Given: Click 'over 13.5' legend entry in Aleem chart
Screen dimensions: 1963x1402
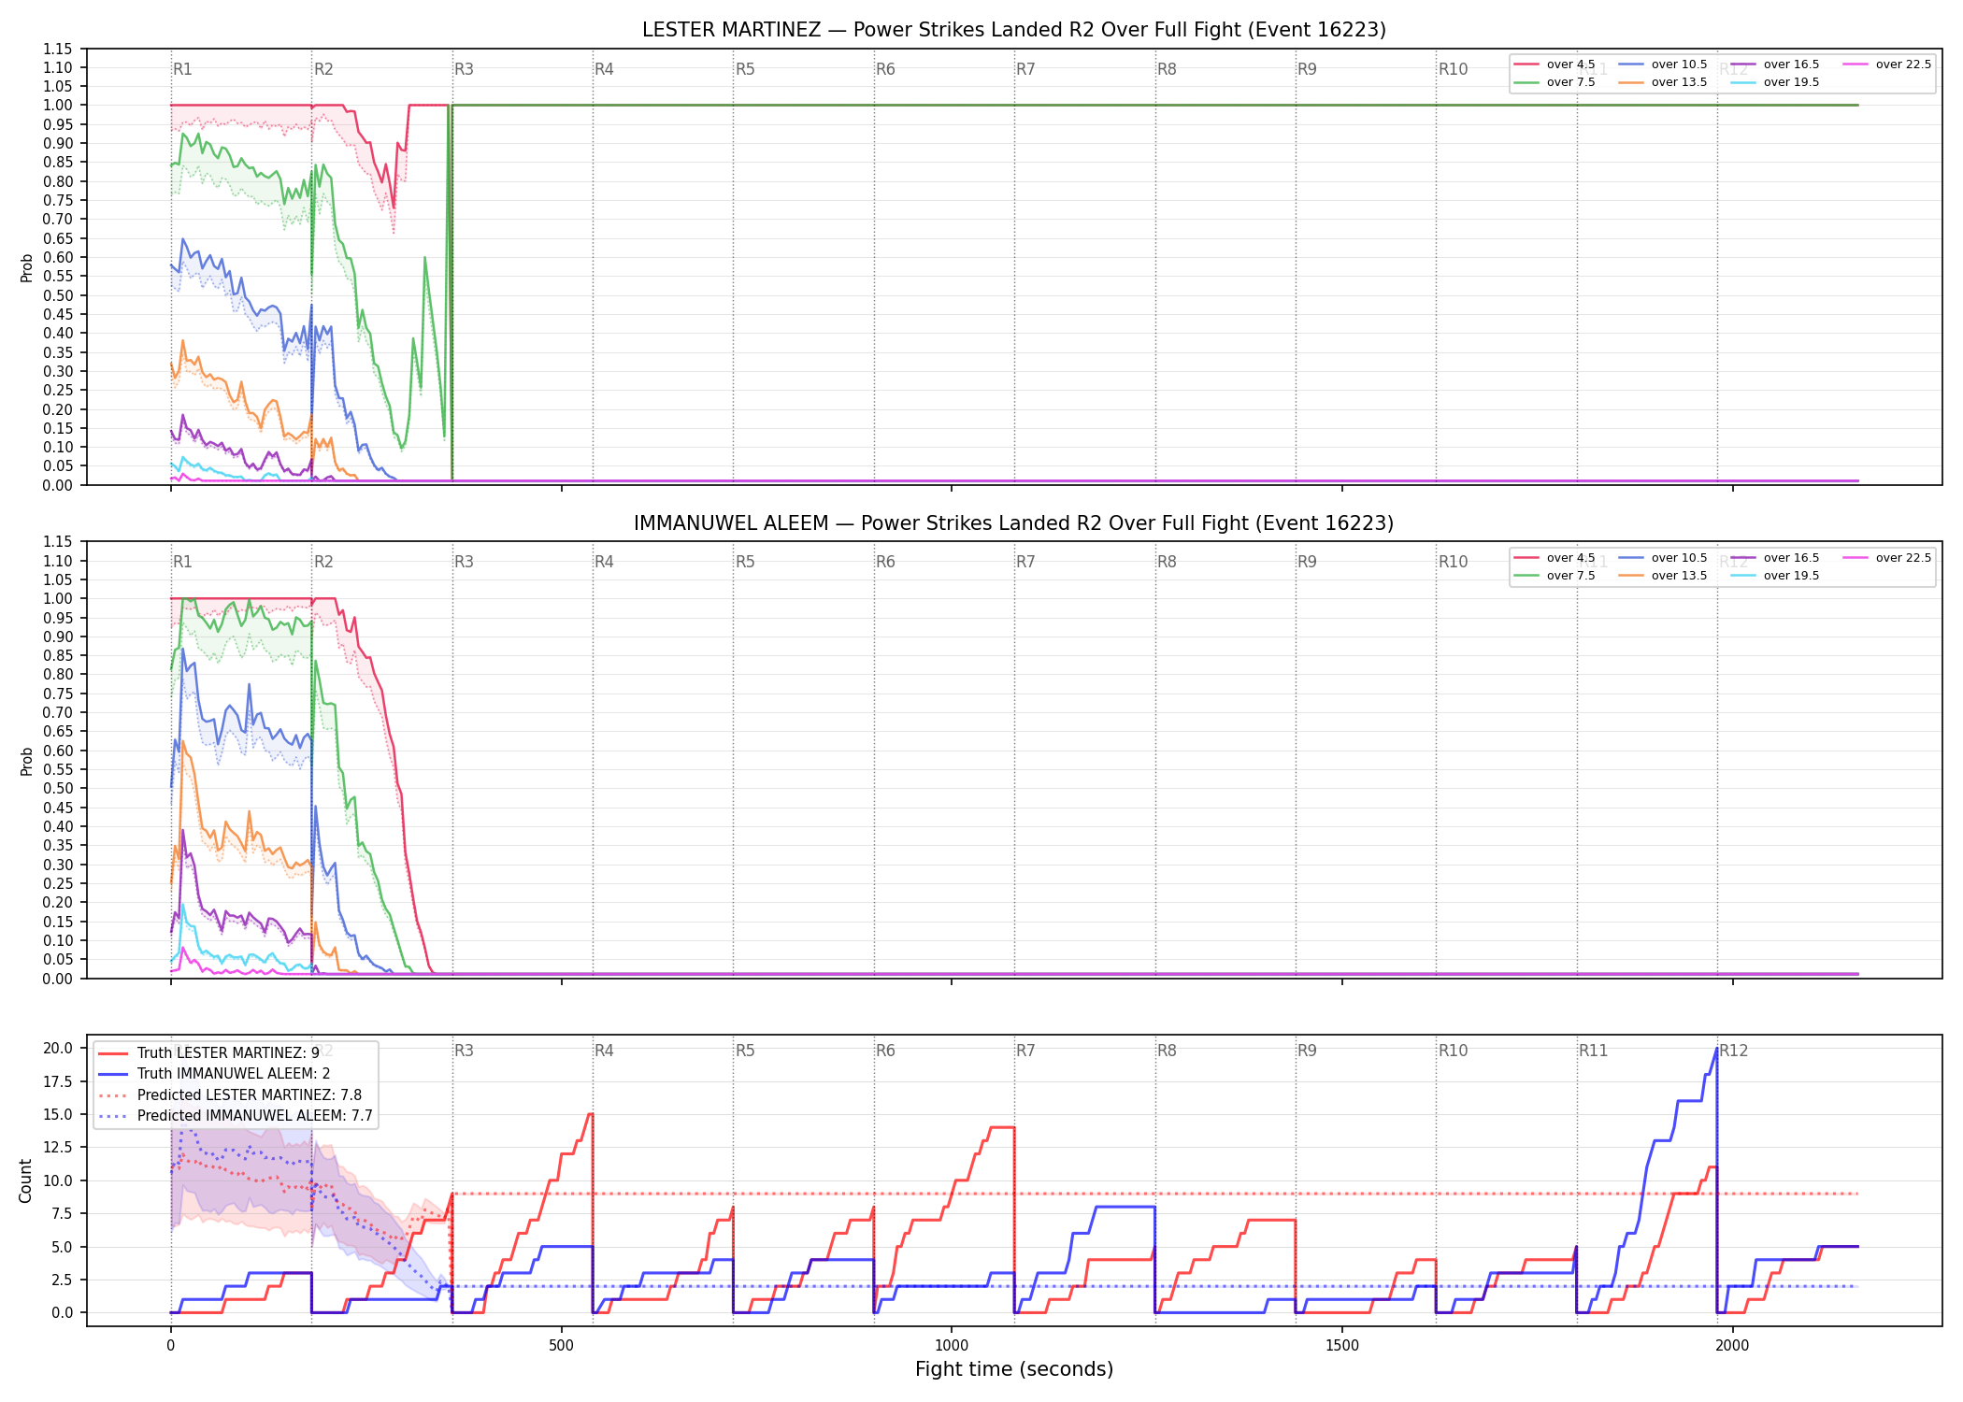Looking at the screenshot, I should [x=1663, y=576].
